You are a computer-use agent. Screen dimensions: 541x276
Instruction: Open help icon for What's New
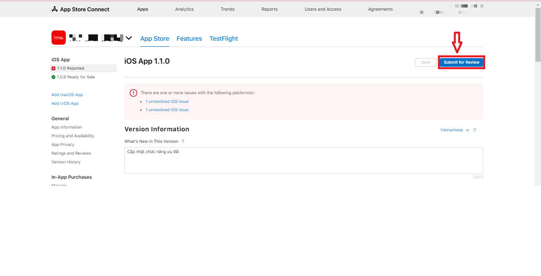(183, 141)
